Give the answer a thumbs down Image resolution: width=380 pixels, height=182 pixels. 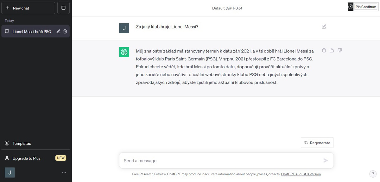(x=340, y=50)
